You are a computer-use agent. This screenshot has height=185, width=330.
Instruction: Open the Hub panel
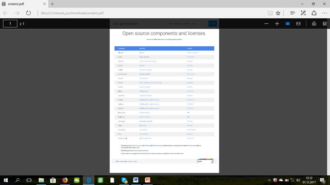(x=293, y=13)
